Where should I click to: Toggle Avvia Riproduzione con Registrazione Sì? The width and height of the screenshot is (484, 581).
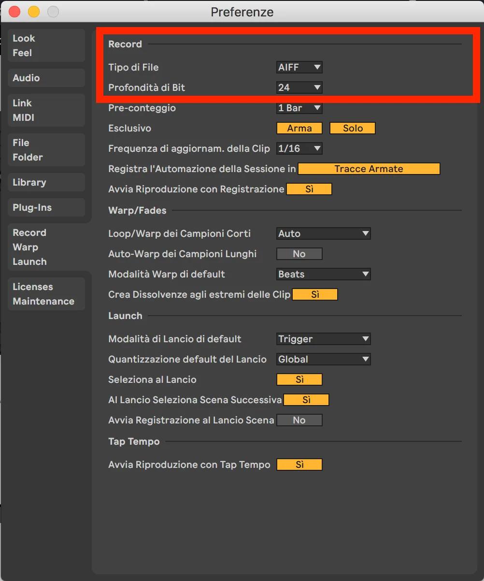[x=309, y=189]
